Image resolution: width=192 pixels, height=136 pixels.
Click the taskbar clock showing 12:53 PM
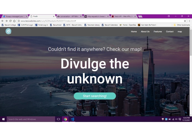coord(186,119)
